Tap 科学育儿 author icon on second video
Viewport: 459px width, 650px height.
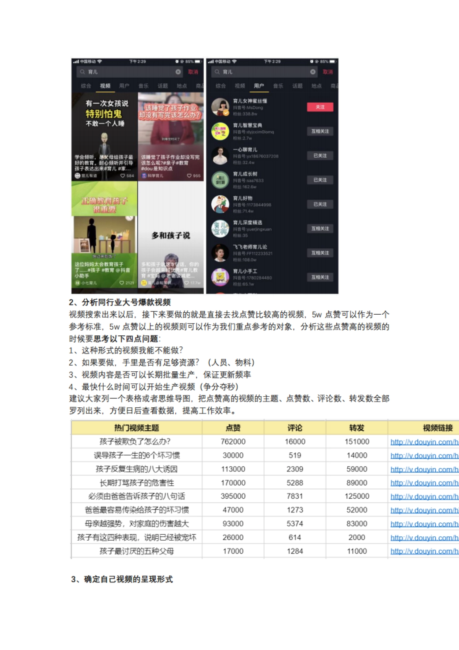coord(144,176)
